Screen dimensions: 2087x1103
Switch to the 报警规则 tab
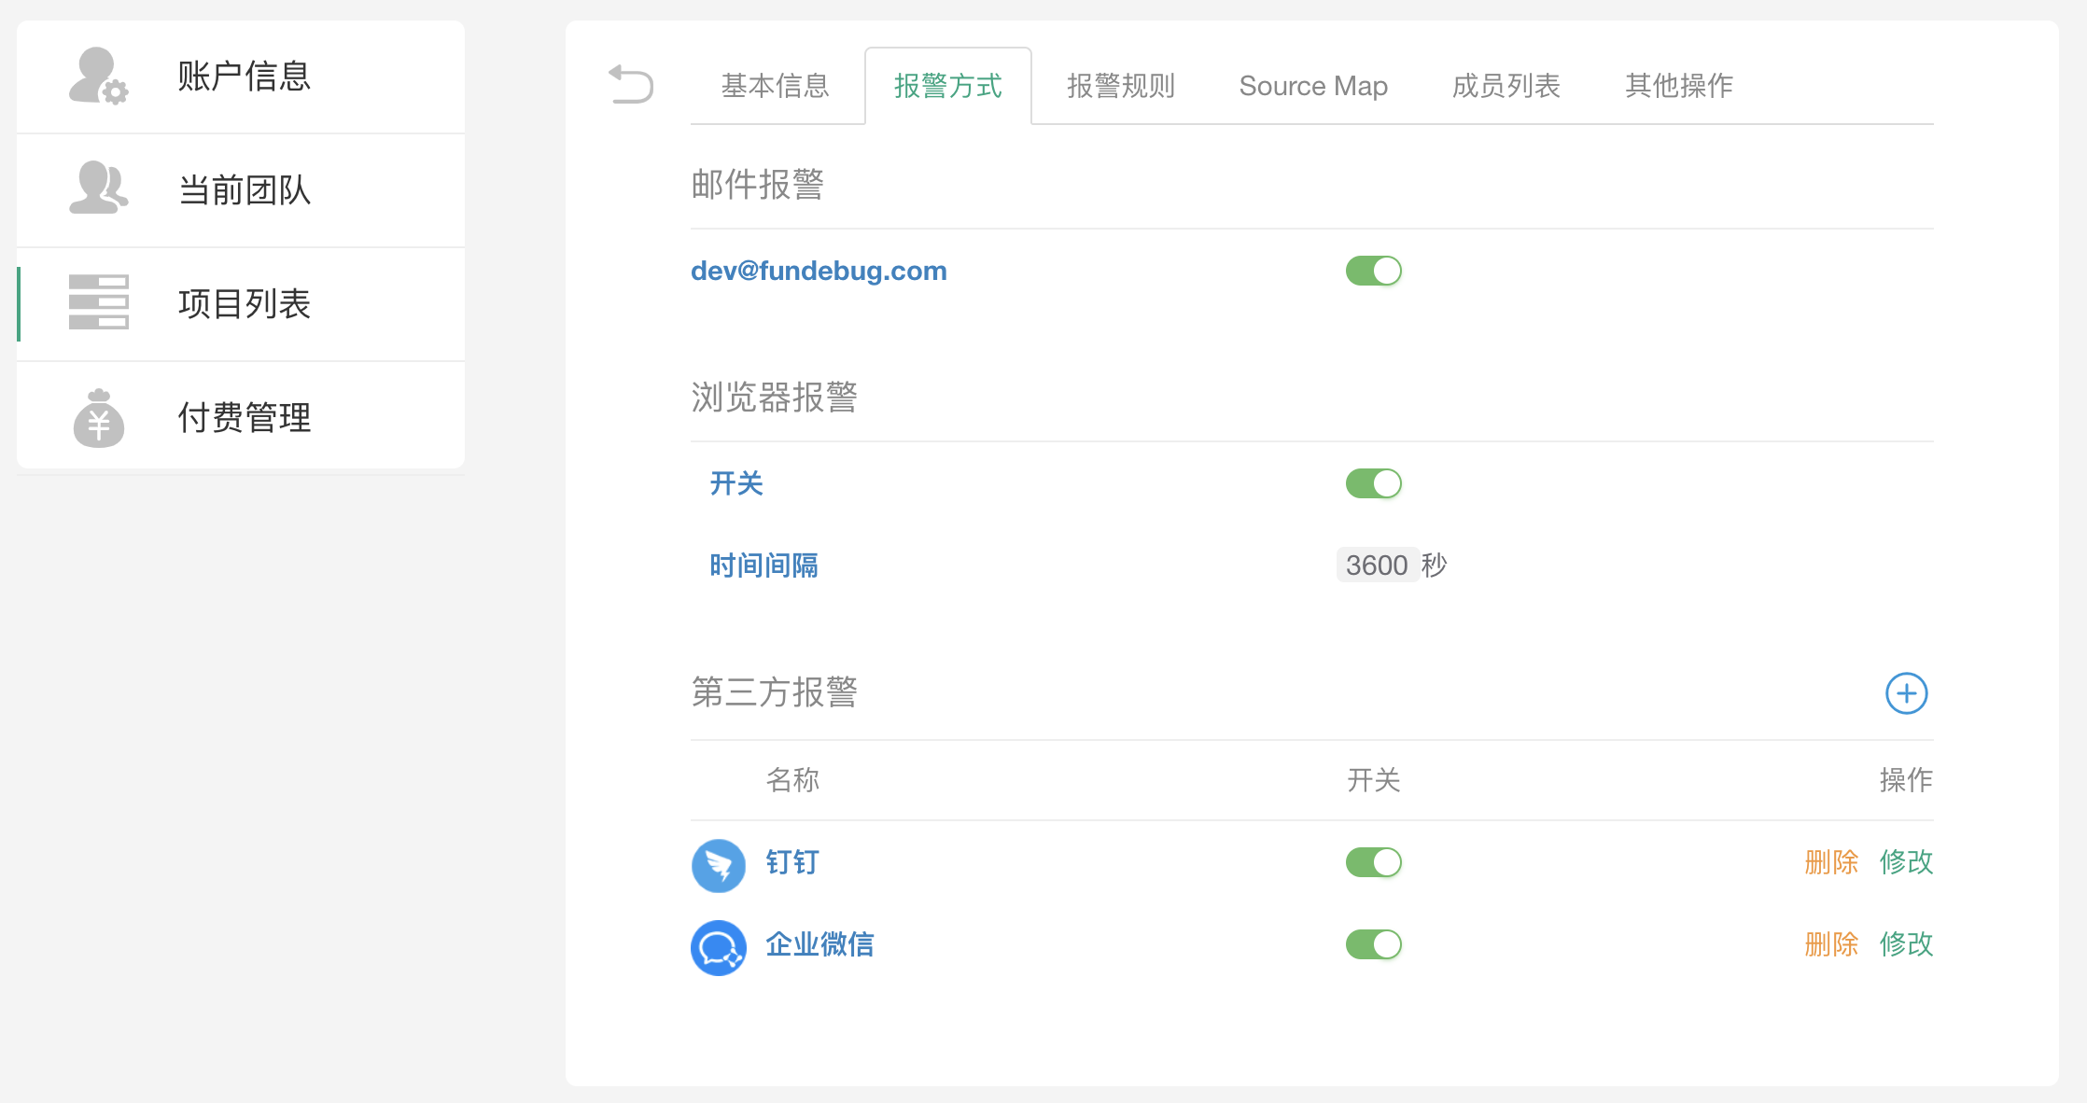1120,86
